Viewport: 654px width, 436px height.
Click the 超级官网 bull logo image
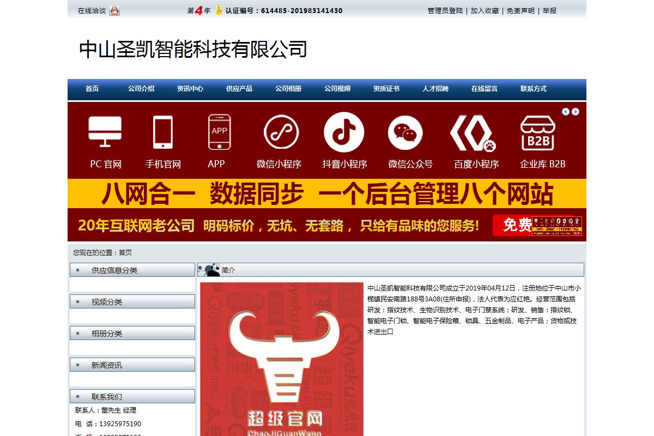point(282,359)
